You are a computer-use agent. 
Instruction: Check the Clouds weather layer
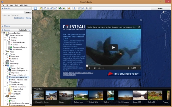click(7, 98)
